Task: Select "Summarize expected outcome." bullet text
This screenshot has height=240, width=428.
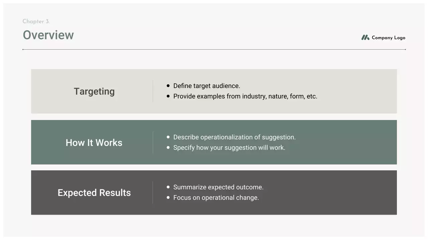Action: pos(218,187)
